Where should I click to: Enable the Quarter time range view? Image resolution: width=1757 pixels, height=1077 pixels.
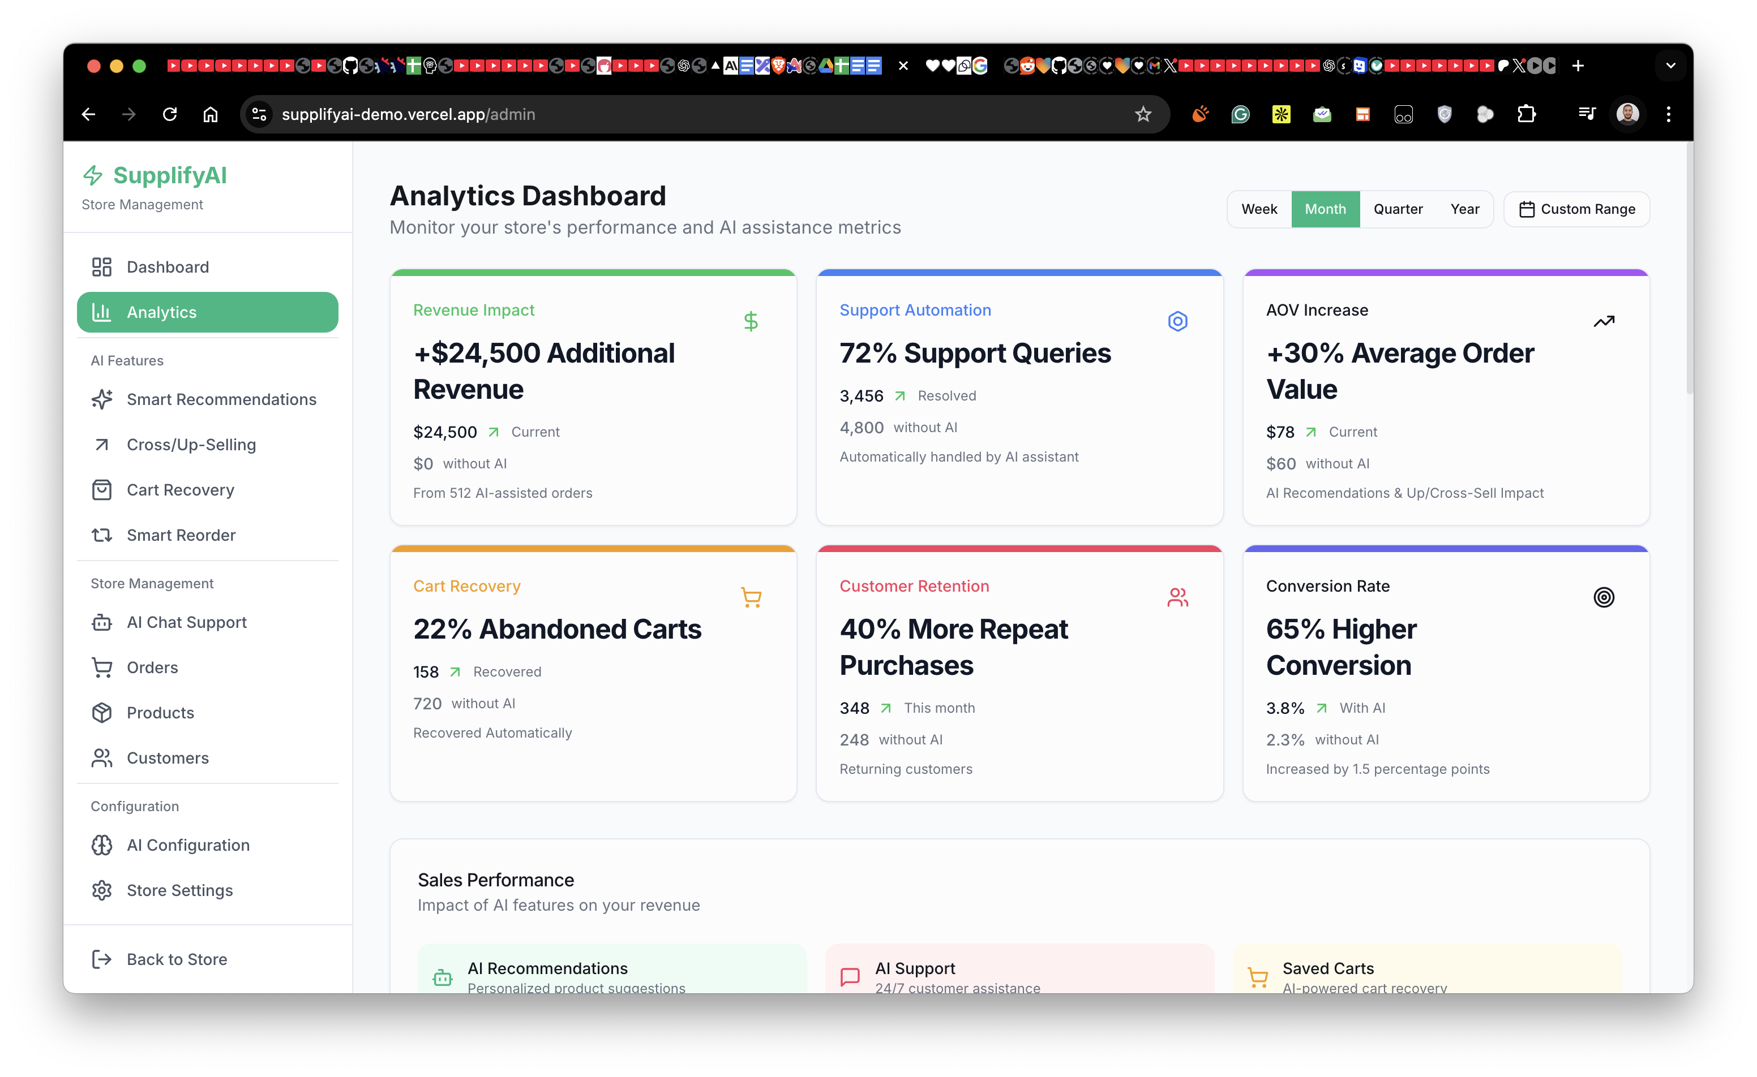click(x=1398, y=209)
